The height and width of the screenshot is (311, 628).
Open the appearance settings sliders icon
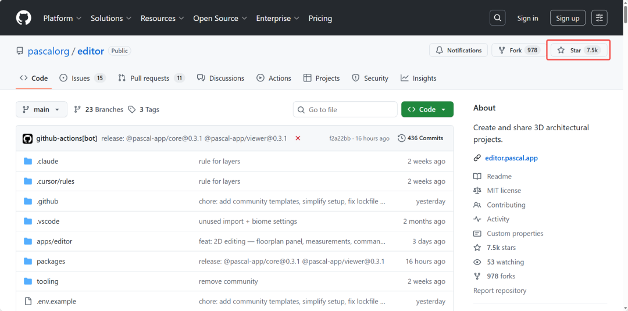pos(599,18)
